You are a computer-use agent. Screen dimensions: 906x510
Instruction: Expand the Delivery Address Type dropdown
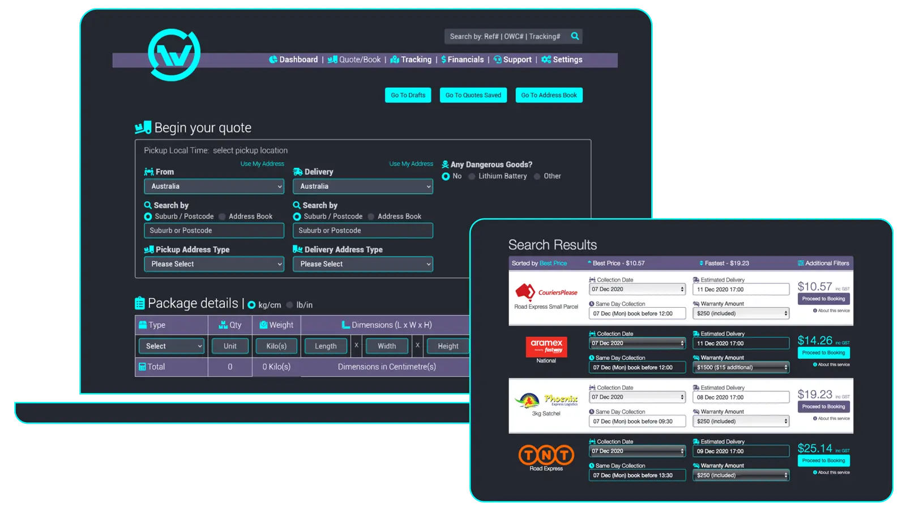click(363, 264)
